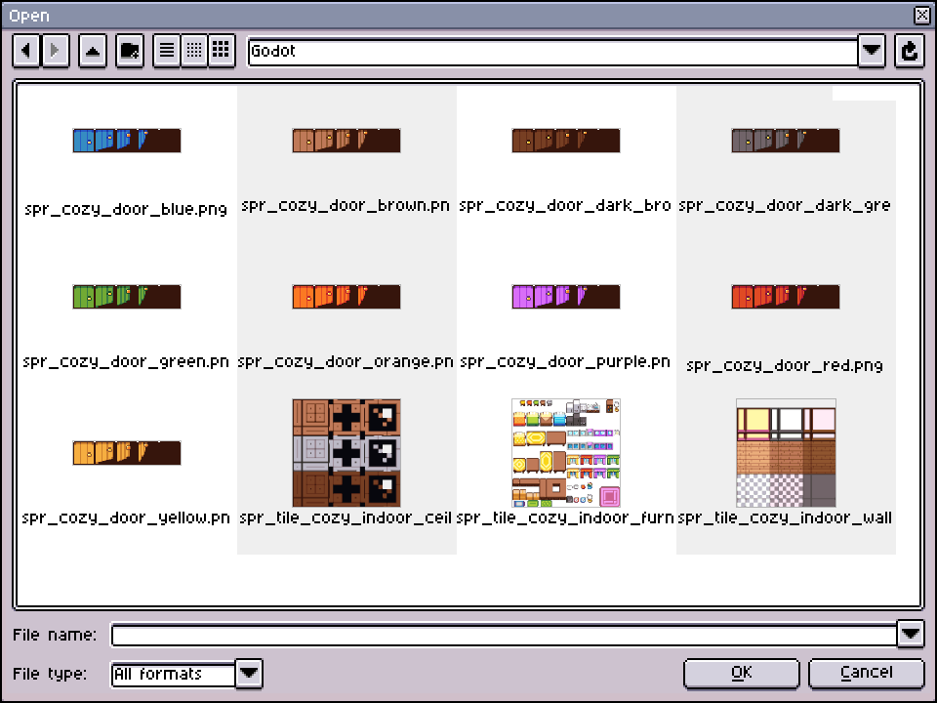Click file name spr_cozy_door_orange.pn
Screen dimensions: 937x703
[x=346, y=361]
